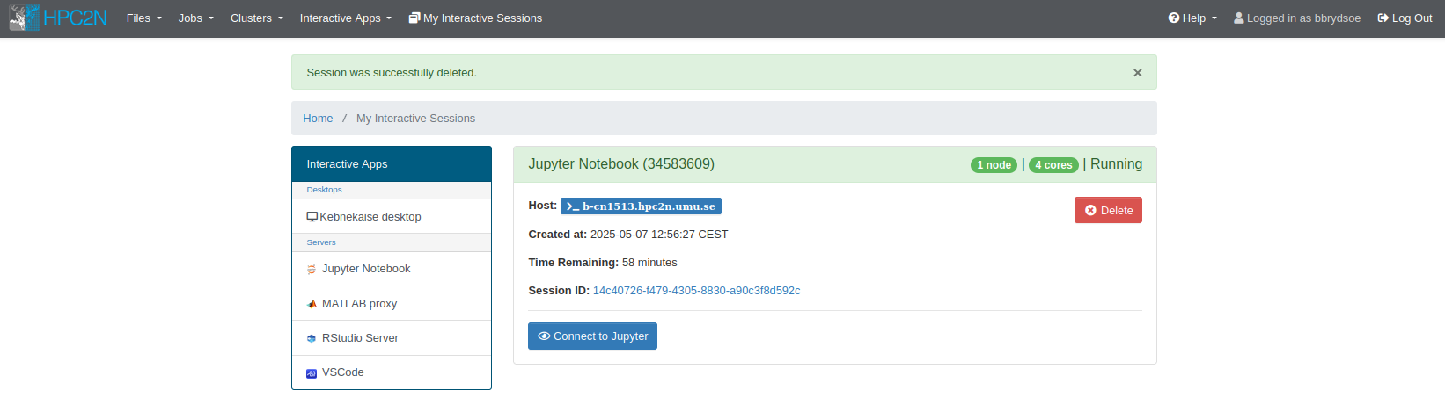Viewport: 1445px width, 405px height.
Task: Open the Help dropdown
Action: click(x=1192, y=18)
